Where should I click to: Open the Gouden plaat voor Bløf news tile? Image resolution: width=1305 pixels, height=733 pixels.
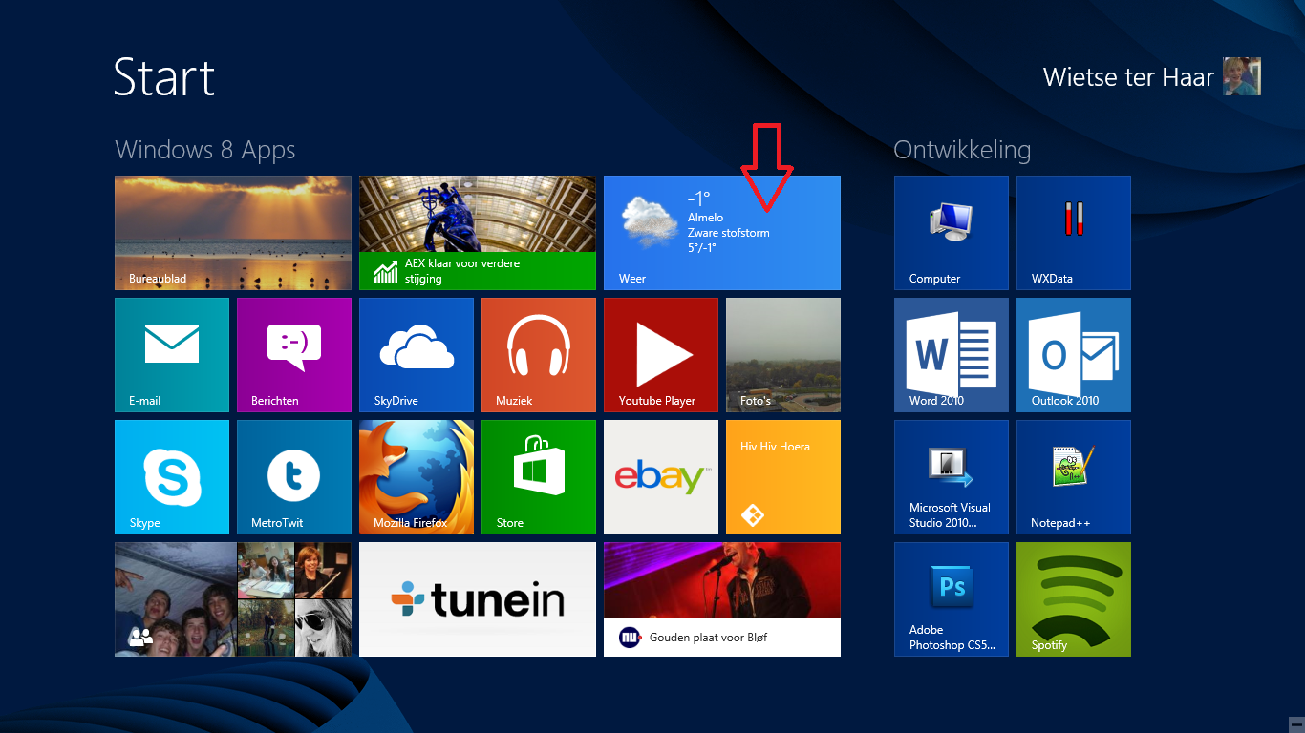722,599
